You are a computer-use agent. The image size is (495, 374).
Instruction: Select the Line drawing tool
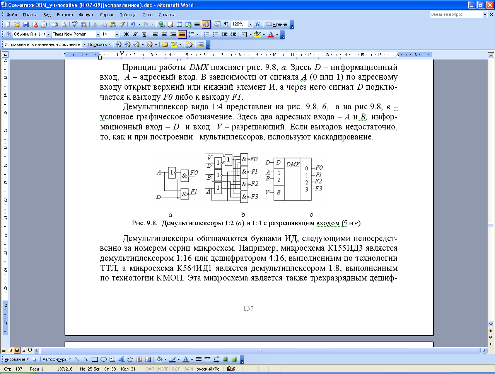(77, 359)
